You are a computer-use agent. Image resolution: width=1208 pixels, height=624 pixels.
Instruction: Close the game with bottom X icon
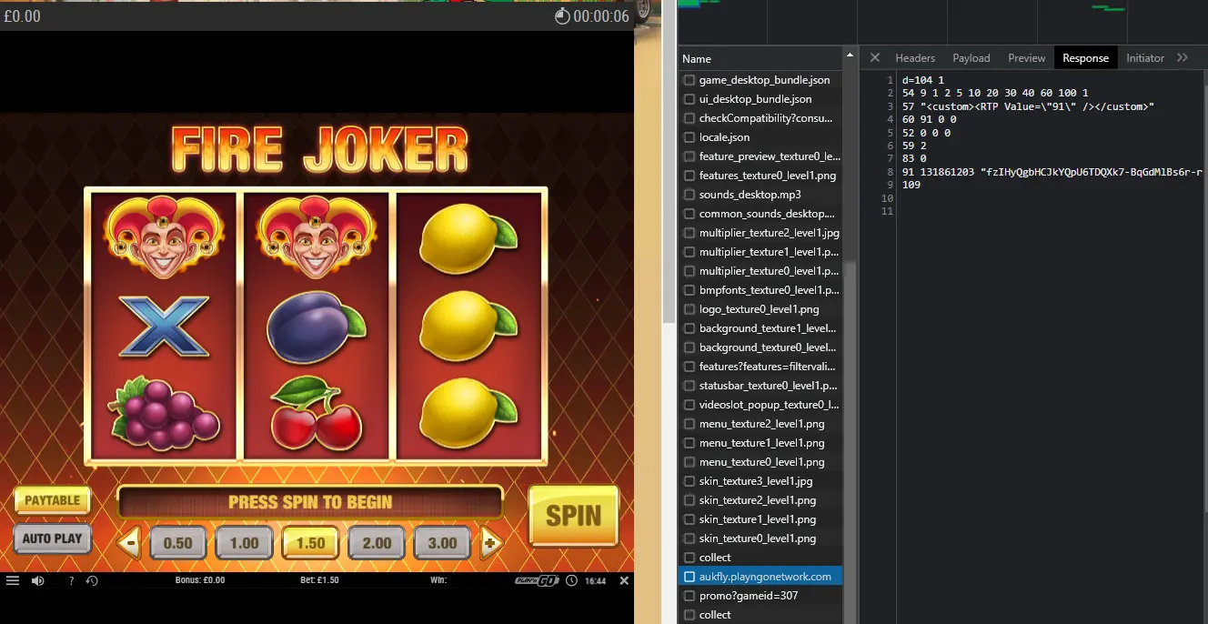click(624, 580)
